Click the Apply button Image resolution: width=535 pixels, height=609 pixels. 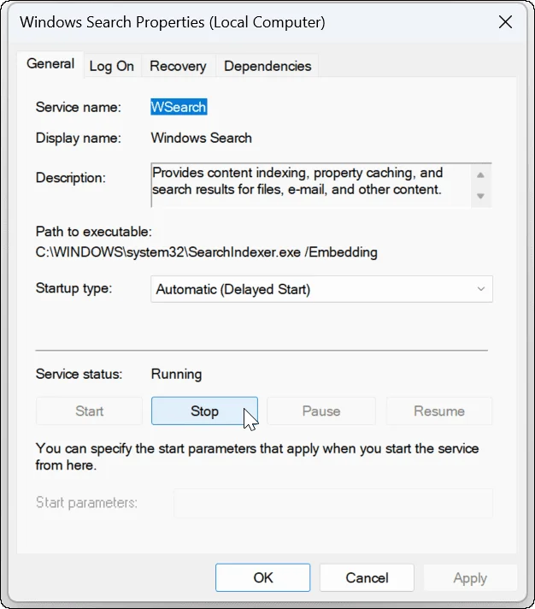470,577
